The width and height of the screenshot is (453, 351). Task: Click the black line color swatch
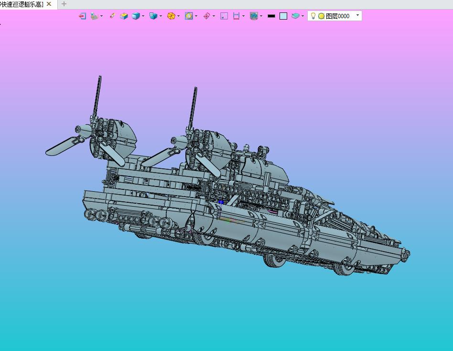[271, 16]
